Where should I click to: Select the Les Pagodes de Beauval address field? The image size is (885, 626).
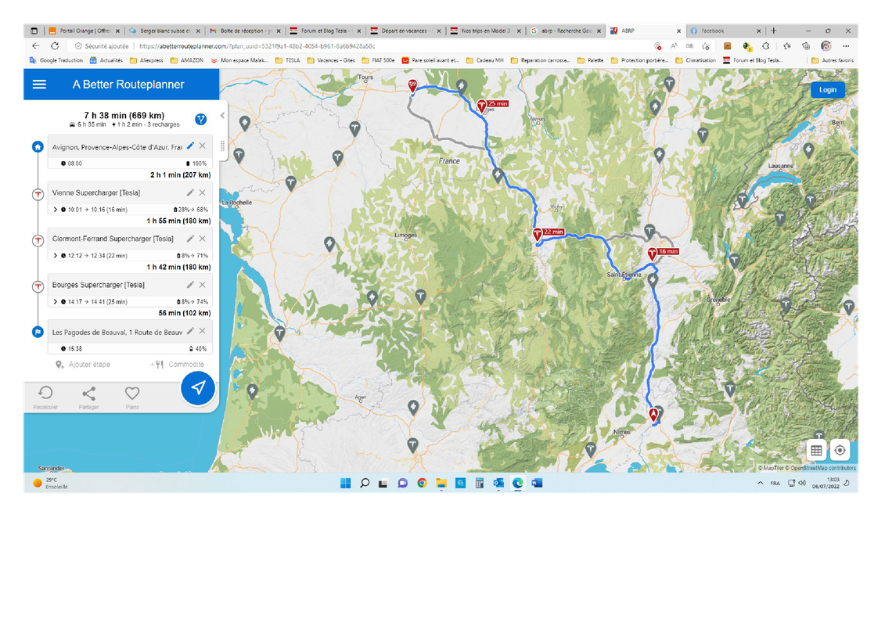pyautogui.click(x=117, y=333)
